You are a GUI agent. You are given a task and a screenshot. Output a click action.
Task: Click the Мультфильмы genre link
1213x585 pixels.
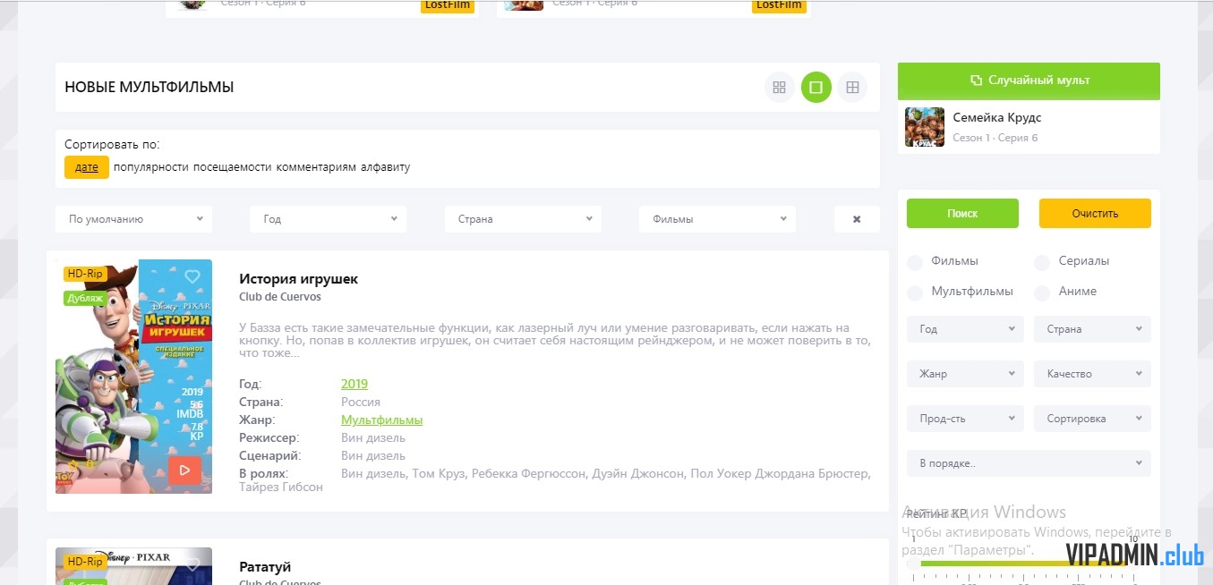coord(381,420)
